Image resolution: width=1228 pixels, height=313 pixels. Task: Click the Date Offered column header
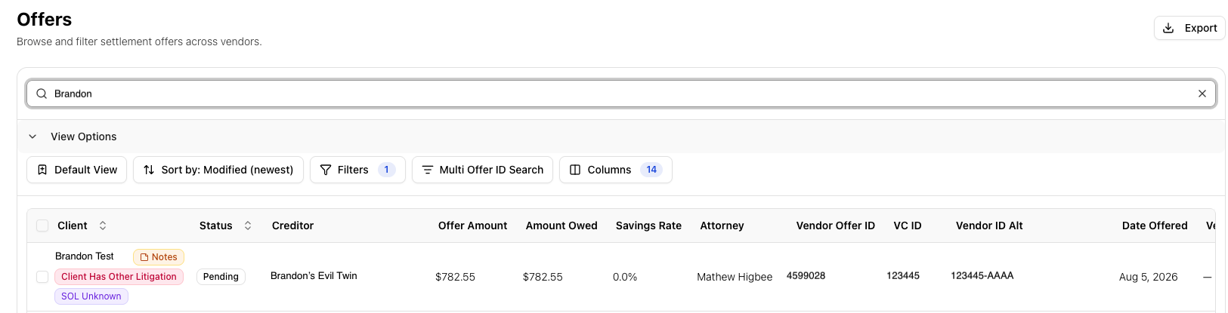click(x=1155, y=226)
